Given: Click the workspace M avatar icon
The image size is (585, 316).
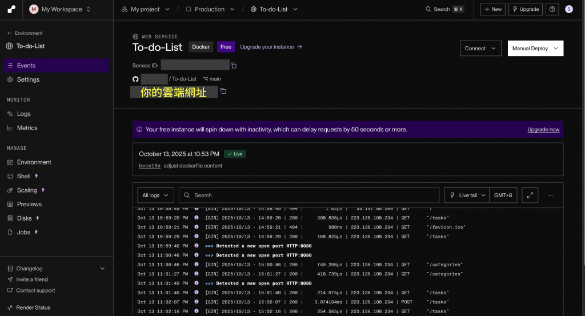Looking at the screenshot, I should point(34,9).
